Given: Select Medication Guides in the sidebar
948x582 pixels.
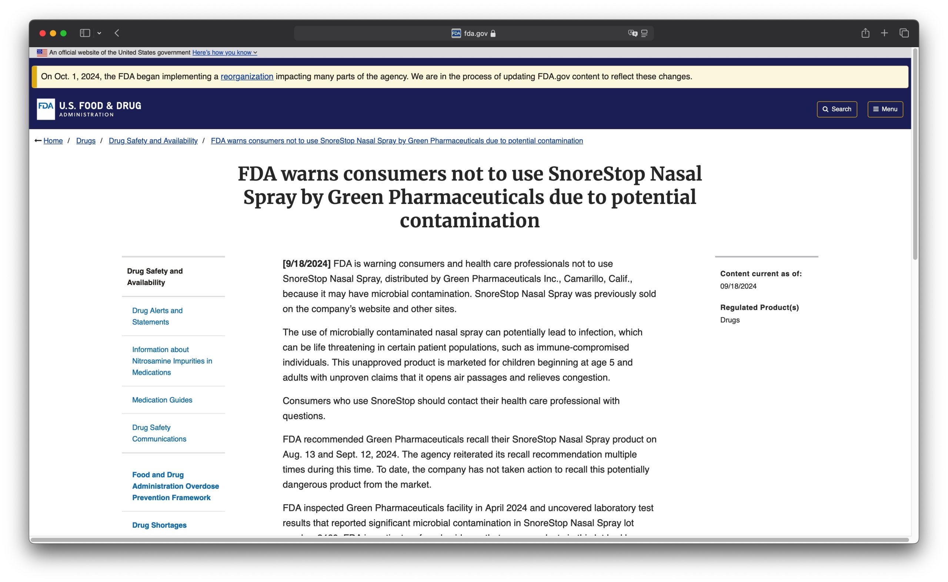Looking at the screenshot, I should 162,400.
